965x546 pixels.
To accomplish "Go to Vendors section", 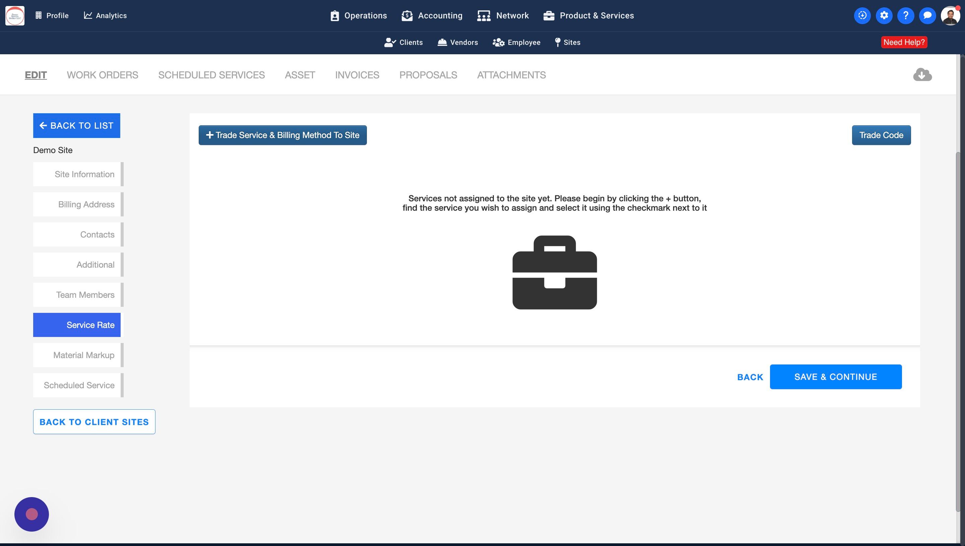I will [x=458, y=43].
